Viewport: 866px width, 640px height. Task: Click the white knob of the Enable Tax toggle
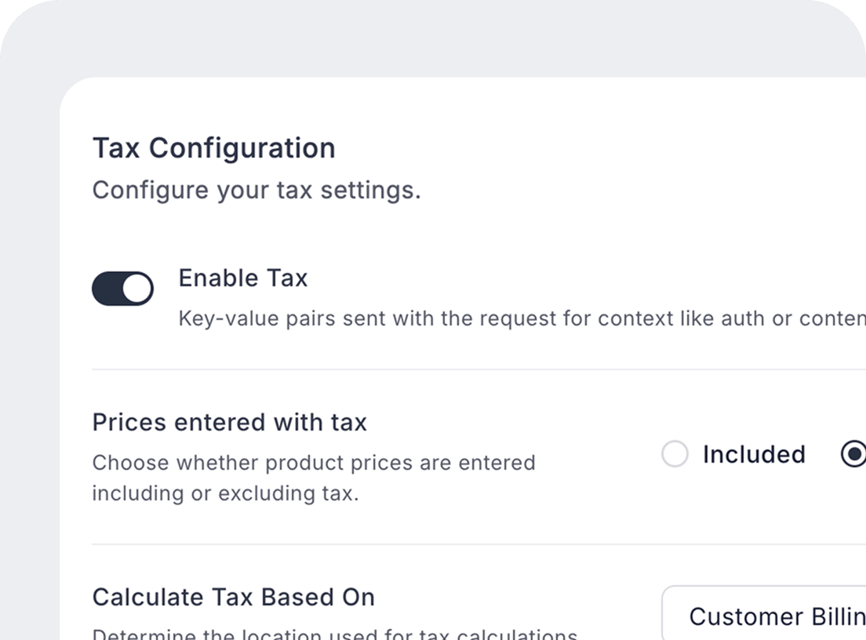(x=137, y=289)
